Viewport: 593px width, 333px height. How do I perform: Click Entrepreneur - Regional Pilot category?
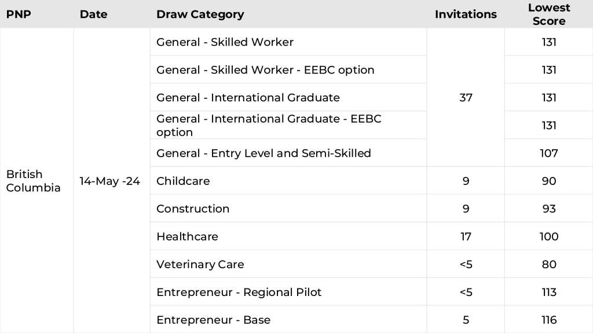(x=239, y=292)
